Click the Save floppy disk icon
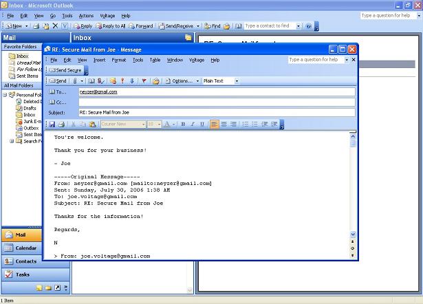This screenshot has height=304, width=423. pyautogui.click(x=52, y=124)
